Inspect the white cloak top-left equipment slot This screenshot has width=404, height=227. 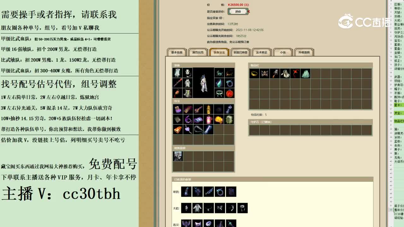pyautogui.click(x=177, y=73)
